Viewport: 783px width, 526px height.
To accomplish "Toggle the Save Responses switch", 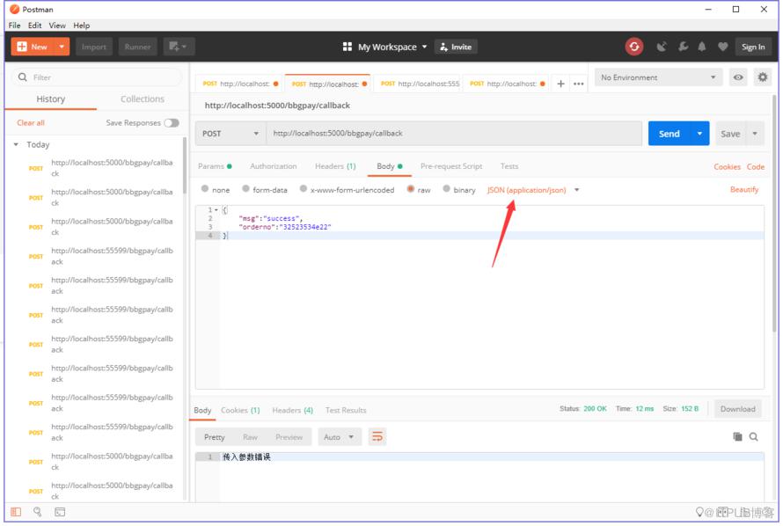I will click(x=172, y=123).
